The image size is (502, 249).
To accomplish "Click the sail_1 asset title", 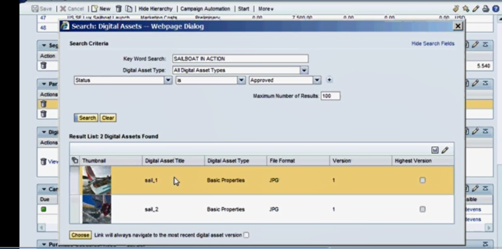I will (151, 180).
